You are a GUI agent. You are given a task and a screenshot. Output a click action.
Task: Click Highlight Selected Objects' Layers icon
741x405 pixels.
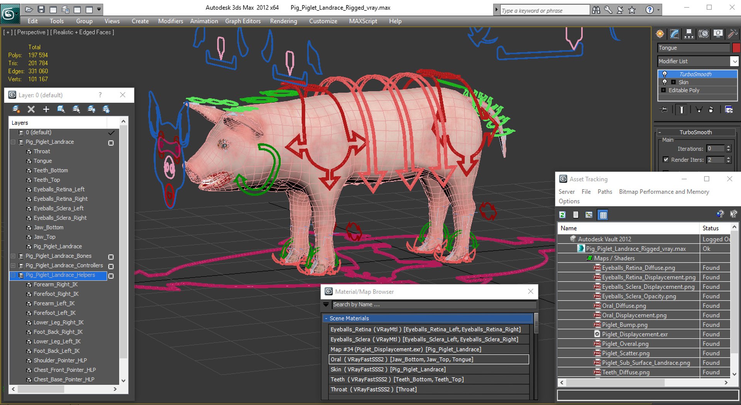(x=76, y=109)
